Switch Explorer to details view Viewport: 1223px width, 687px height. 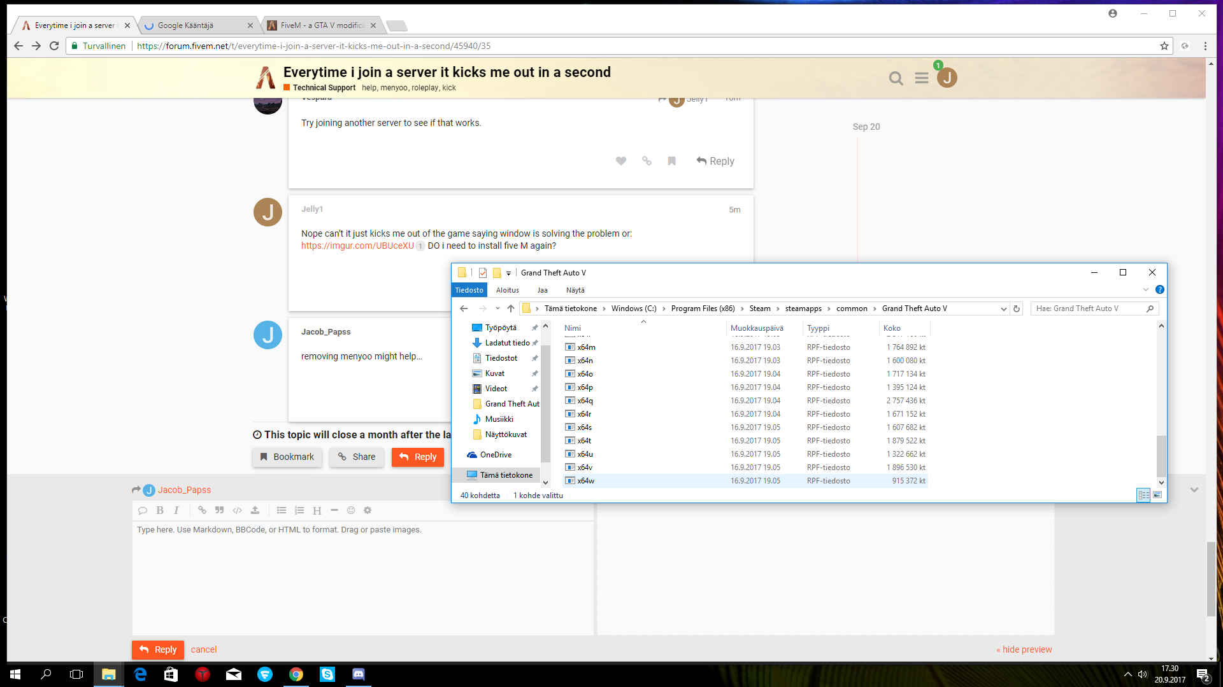point(1143,495)
